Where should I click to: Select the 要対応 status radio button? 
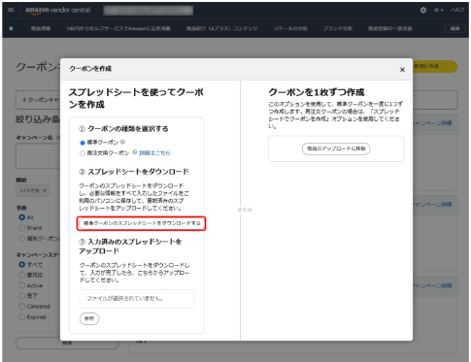pos(21,275)
